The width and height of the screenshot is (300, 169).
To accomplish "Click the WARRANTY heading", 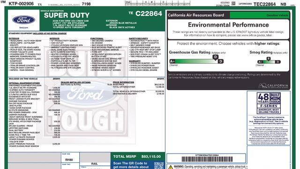I will tap(135, 61).
